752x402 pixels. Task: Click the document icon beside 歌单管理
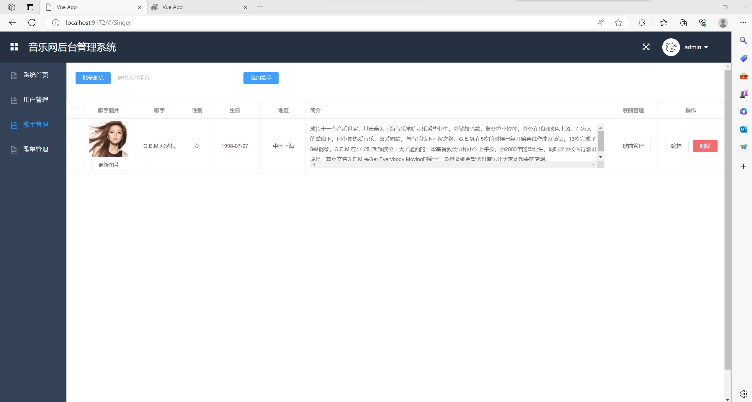pyautogui.click(x=14, y=150)
